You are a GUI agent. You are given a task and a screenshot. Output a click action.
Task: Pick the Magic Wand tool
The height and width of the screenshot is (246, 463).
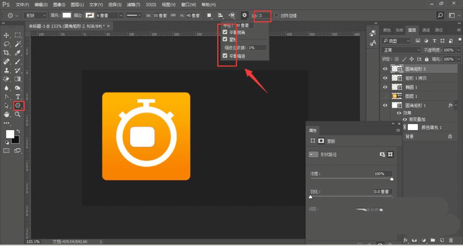[x=18, y=44]
